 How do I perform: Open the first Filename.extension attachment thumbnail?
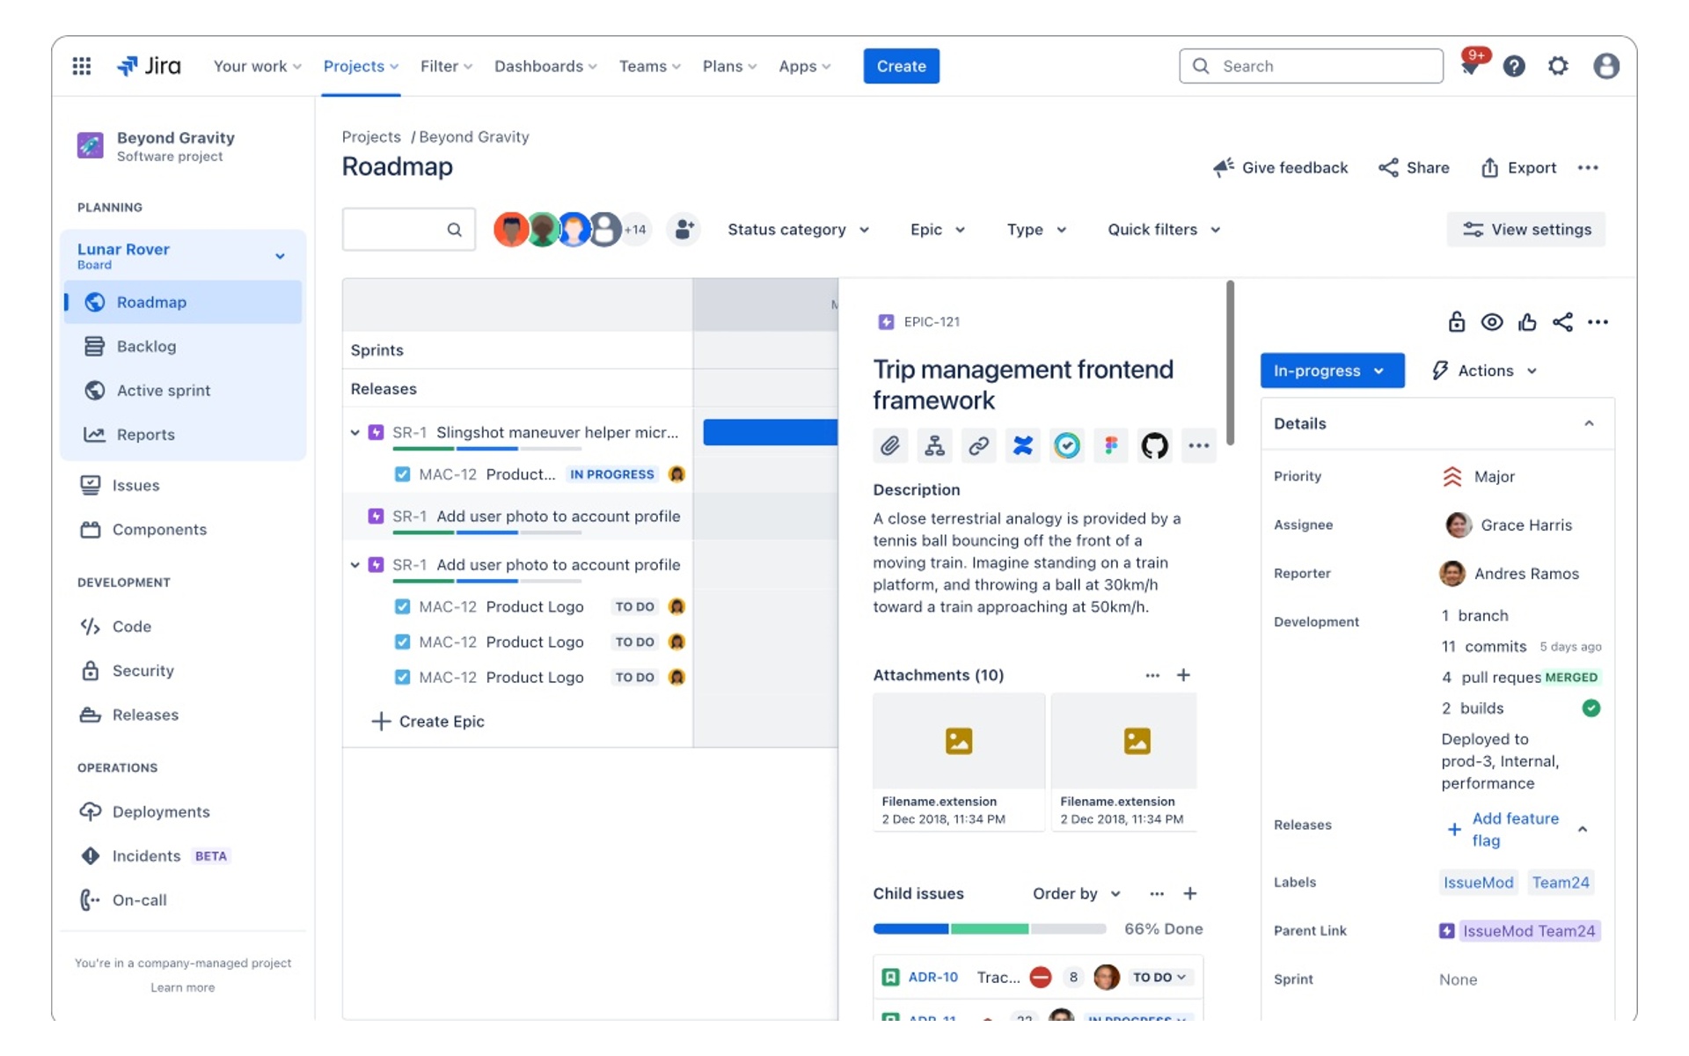coord(958,761)
